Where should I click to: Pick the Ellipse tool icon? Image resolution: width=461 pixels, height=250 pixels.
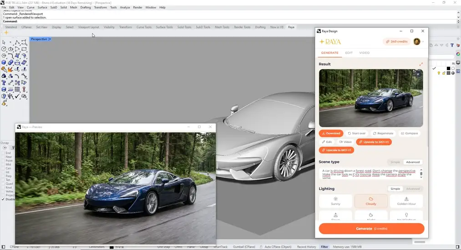[x=10, y=49]
